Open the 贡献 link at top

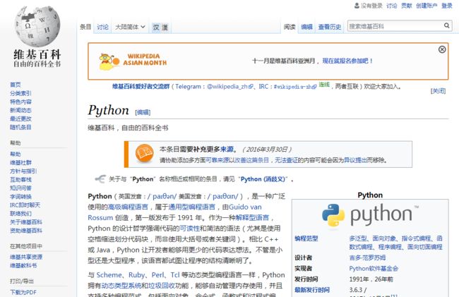[x=406, y=6]
